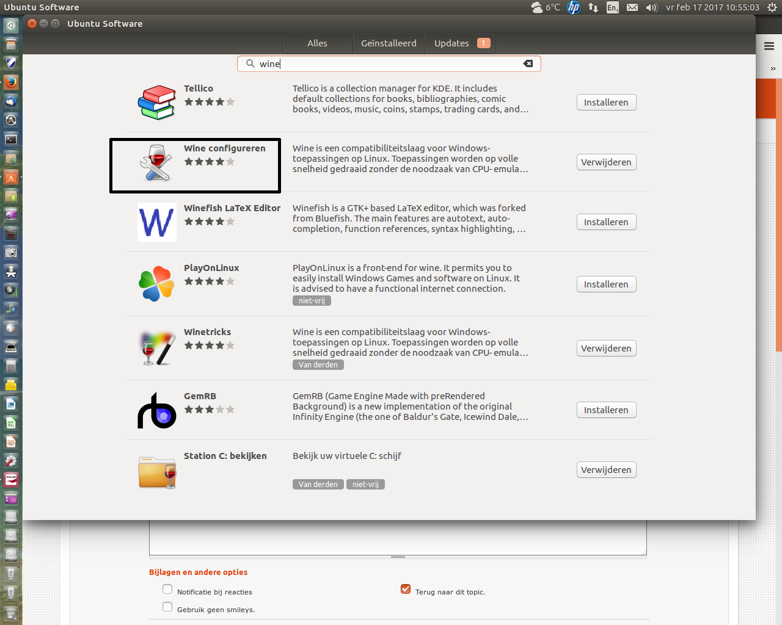This screenshot has width=782, height=625.
Task: Open the En keyboard layout indicator
Action: point(612,7)
